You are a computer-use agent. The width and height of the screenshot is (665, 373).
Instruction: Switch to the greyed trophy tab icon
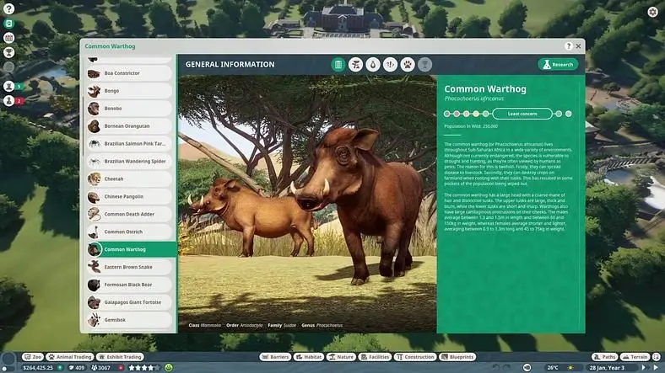click(424, 64)
